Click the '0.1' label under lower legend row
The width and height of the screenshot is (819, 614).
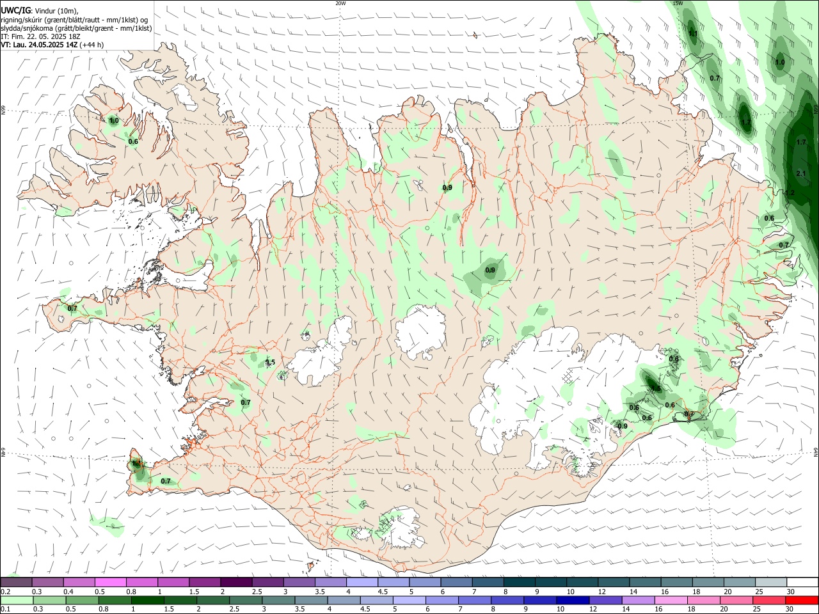5,610
